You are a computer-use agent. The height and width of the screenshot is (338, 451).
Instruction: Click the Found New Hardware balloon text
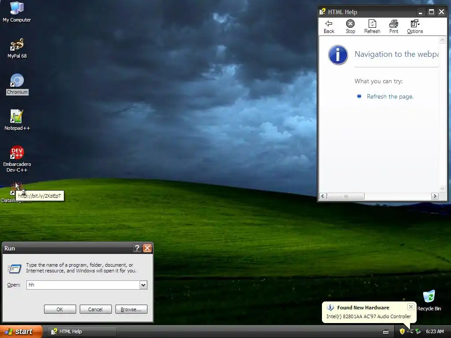(x=369, y=316)
